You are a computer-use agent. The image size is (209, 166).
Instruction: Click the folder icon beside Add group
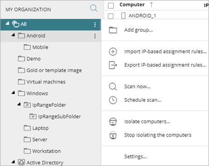click(x=113, y=30)
